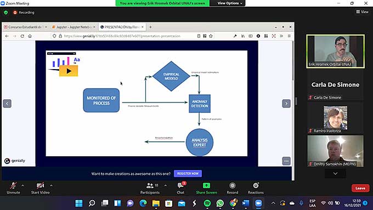Open the Reactions menu
Image resolution: width=373 pixels, height=210 pixels.
tap(256, 188)
